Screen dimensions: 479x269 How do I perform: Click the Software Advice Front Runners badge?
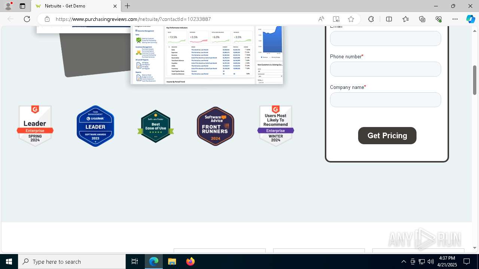(x=216, y=126)
